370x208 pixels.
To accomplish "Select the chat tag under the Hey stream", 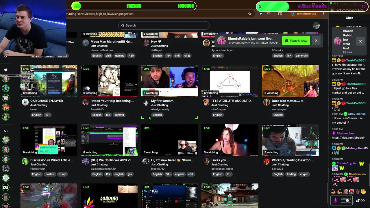I will point(187,56).
